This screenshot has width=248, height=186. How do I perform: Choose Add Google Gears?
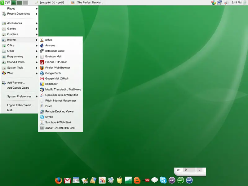(20, 88)
